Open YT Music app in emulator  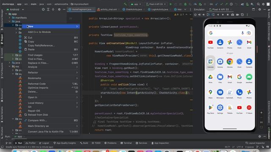point(249,109)
